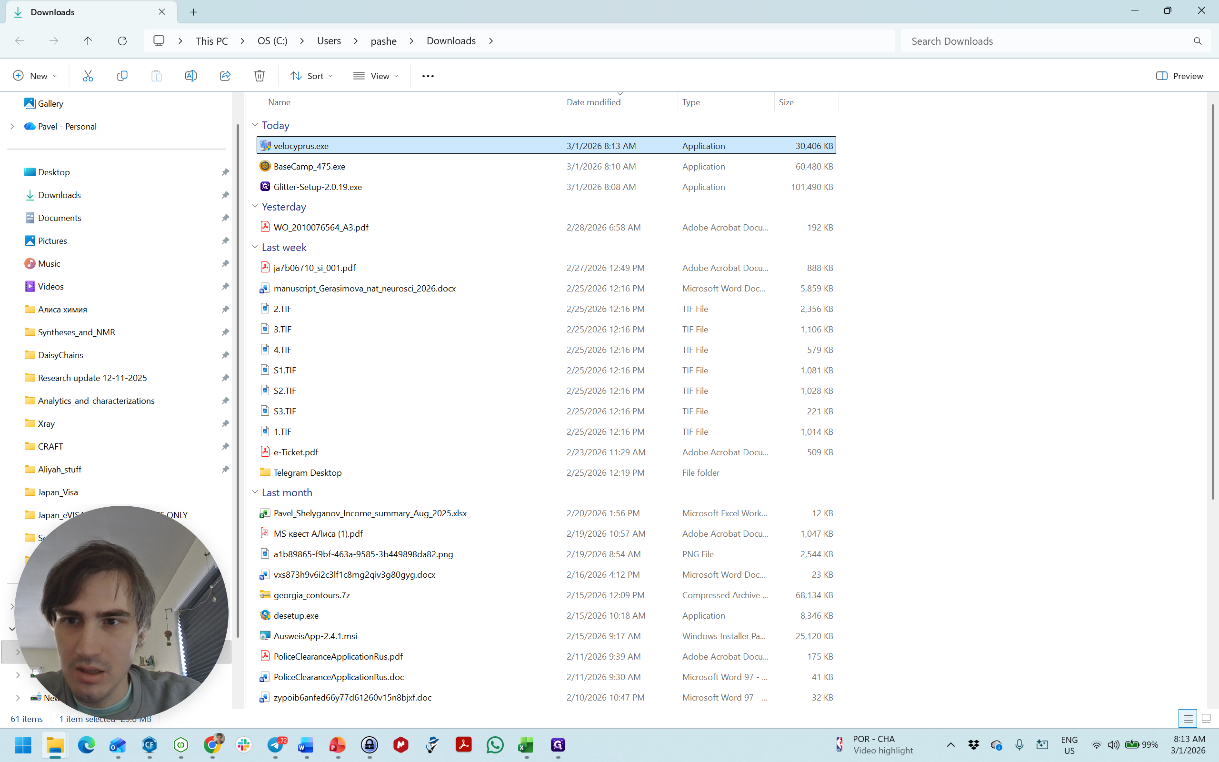The width and height of the screenshot is (1219, 762).
Task: Open See more three-dots menu
Action: (x=428, y=76)
